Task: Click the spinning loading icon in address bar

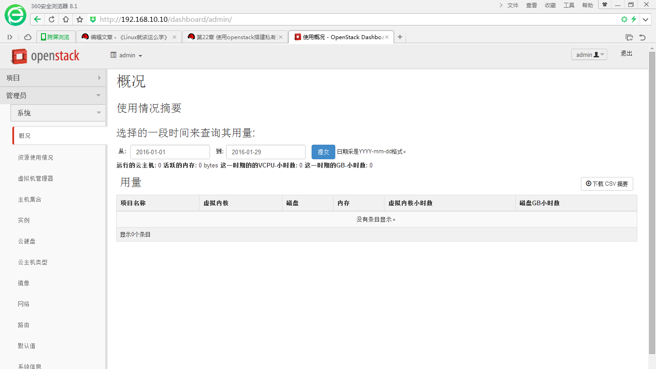Action: click(624, 20)
